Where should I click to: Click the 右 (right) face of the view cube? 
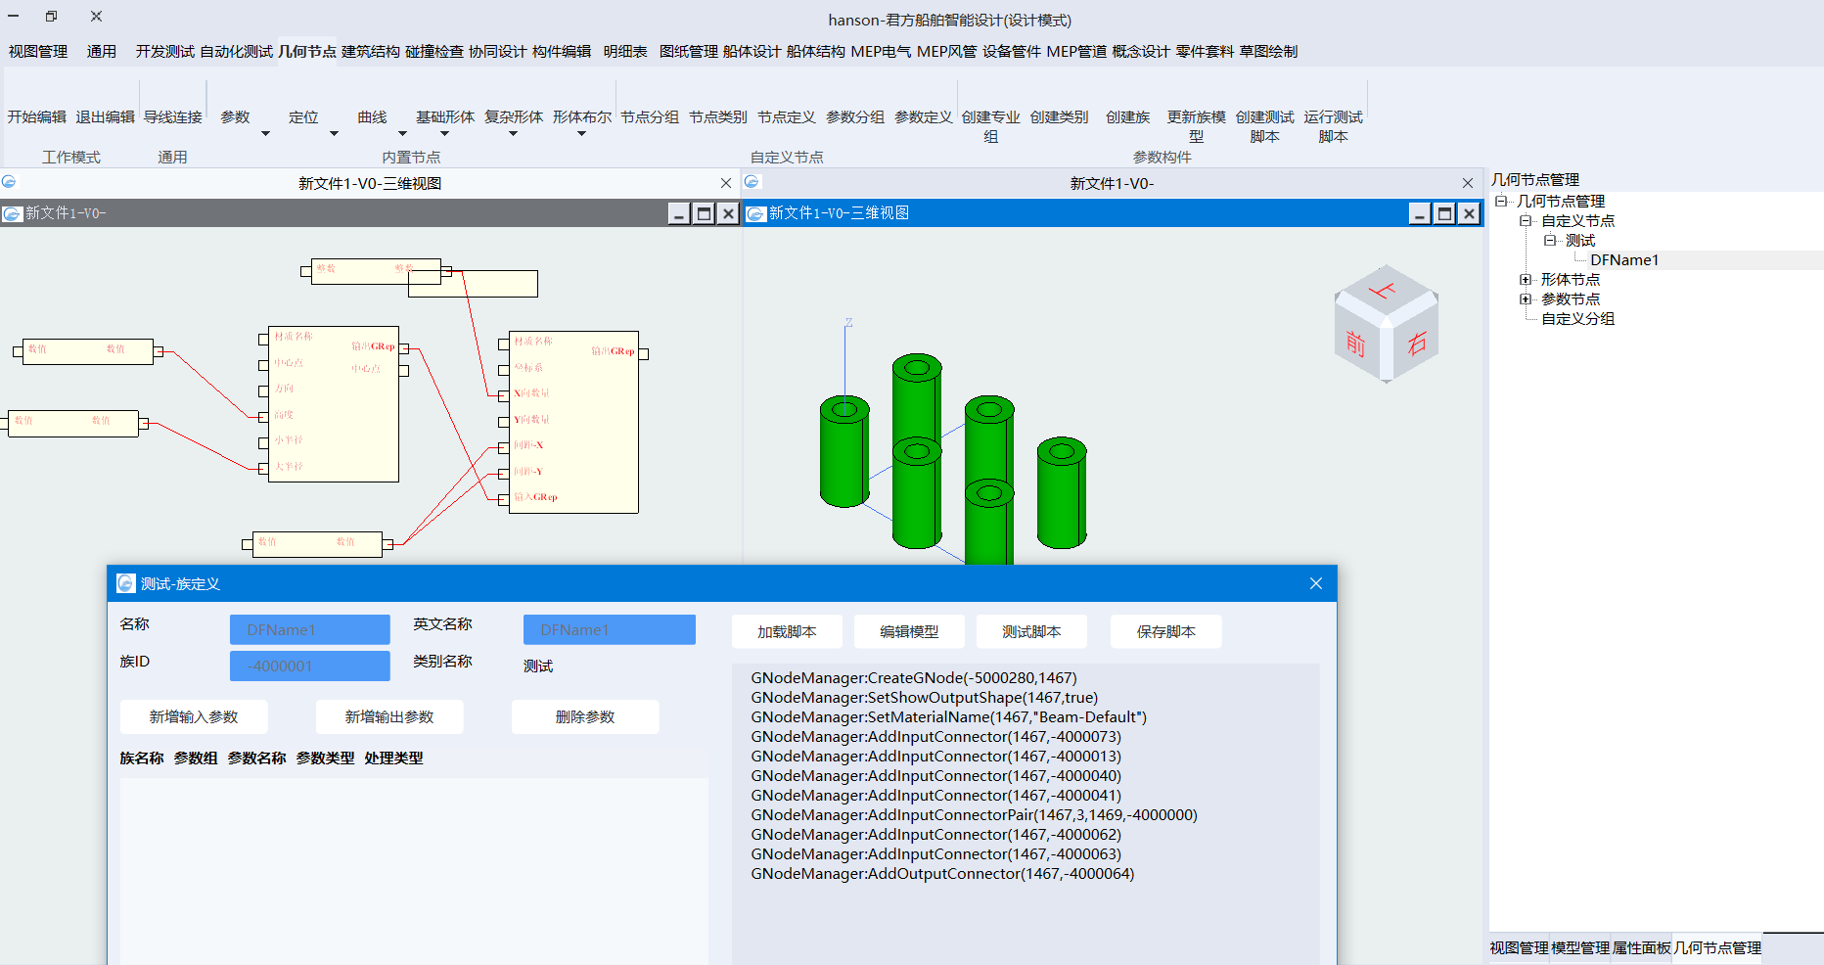[1417, 344]
